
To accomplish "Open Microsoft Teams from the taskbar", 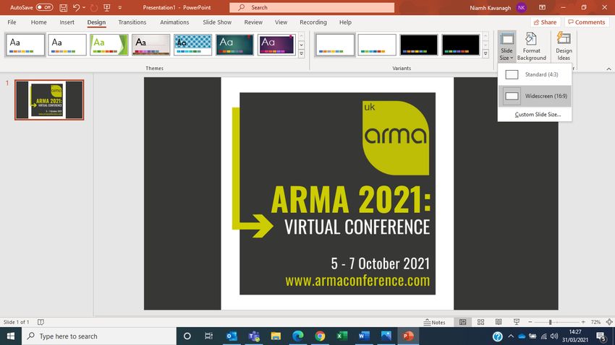I will point(254,336).
